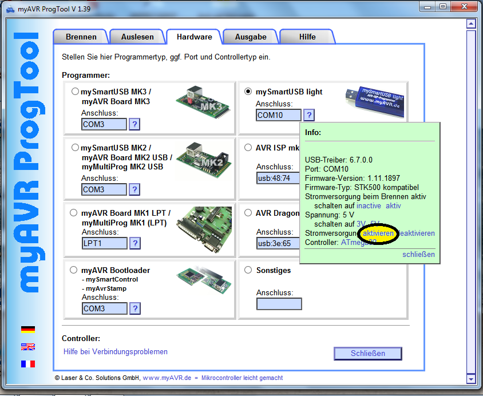Switch language with the UK/US flag

[x=28, y=347]
